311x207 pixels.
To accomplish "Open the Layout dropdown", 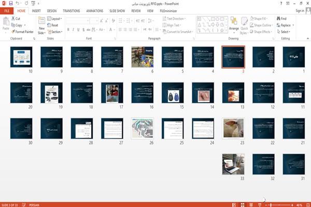I will 54,19.
